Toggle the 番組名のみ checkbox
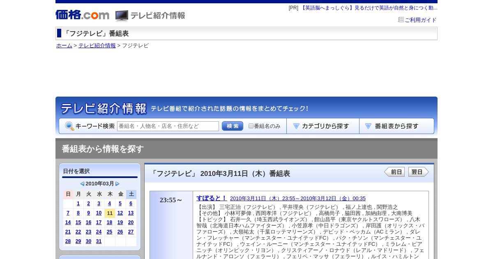This screenshot has width=493, height=259. pyautogui.click(x=251, y=126)
